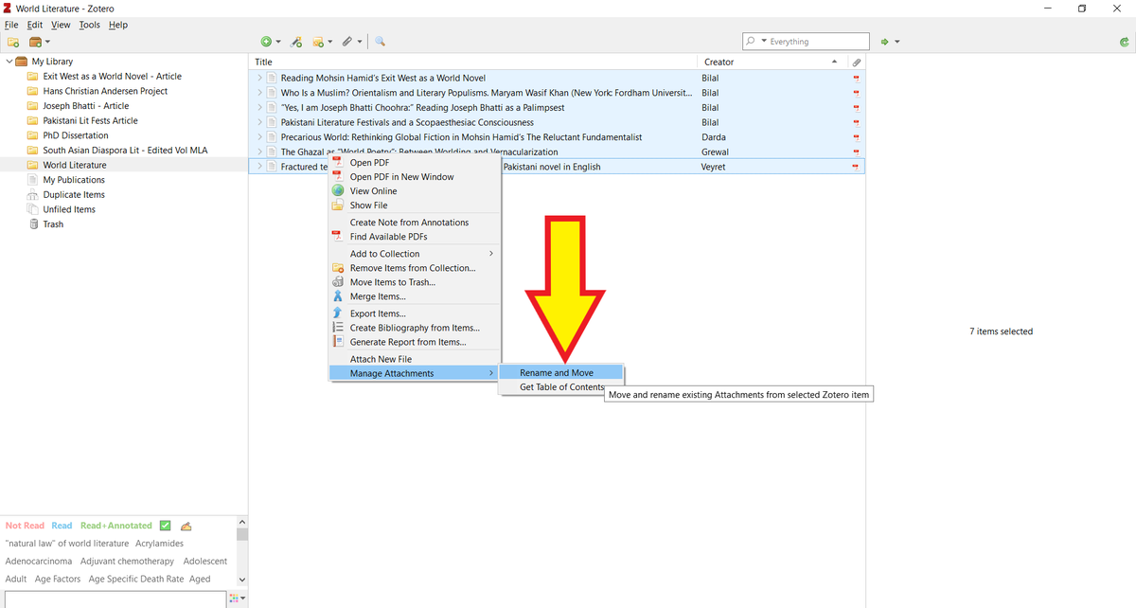Click the tag pane scrollbar down arrow
Screen dimensions: 1136x608
tap(241, 581)
